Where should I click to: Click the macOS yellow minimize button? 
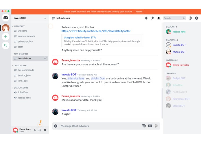(5, 11)
